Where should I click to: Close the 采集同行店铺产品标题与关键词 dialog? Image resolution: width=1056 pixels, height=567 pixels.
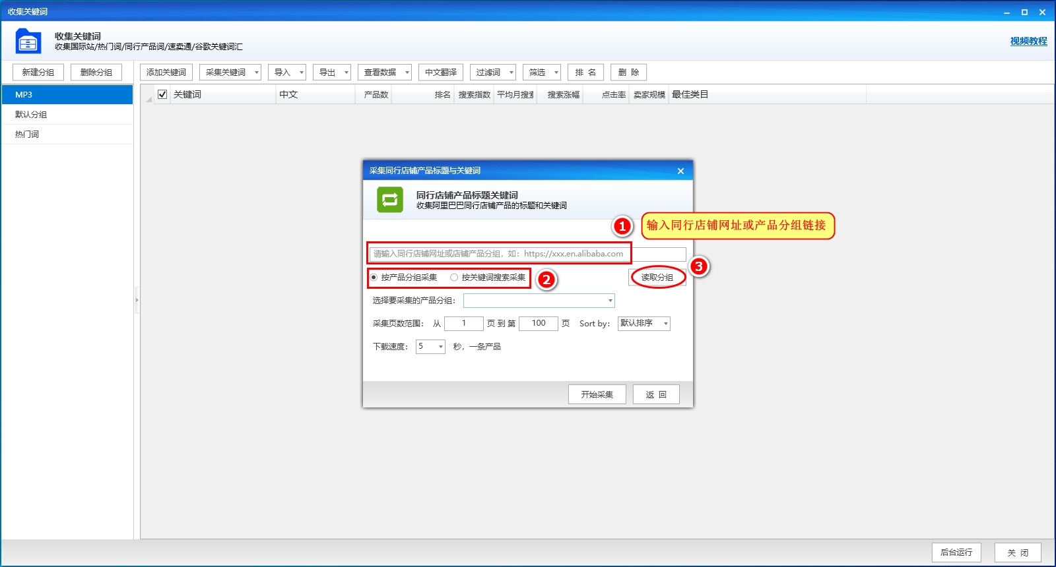(680, 171)
